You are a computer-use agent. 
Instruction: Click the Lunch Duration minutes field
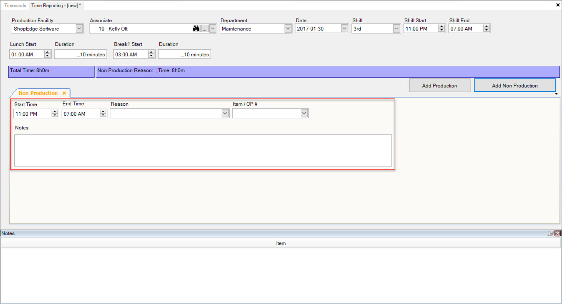pyautogui.click(x=81, y=54)
